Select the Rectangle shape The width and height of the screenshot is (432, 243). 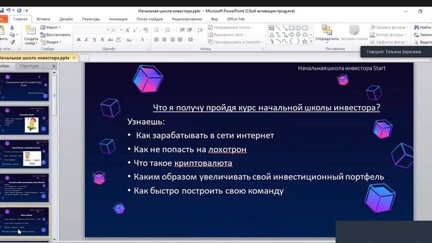(292, 28)
